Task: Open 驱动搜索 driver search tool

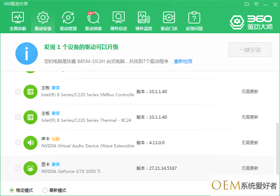Action: [93, 21]
